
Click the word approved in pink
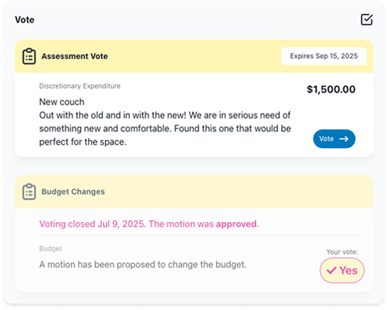(x=237, y=224)
